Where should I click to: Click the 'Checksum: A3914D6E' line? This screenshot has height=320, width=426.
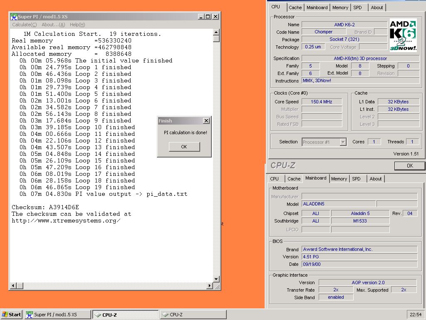[45, 207]
